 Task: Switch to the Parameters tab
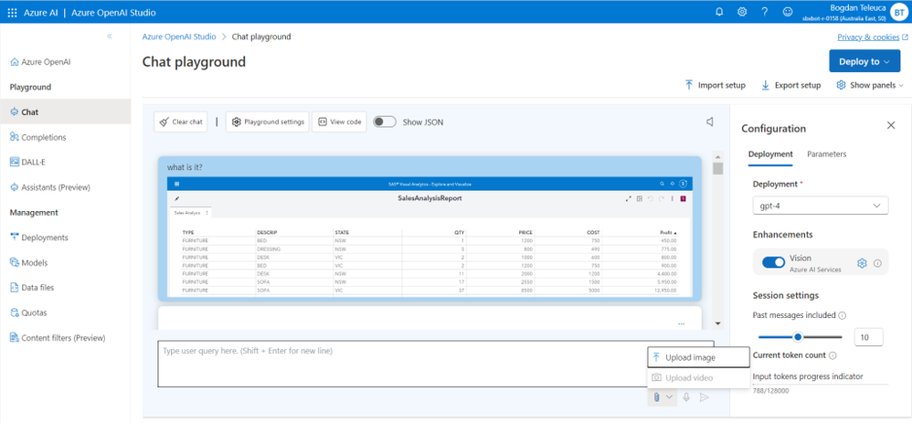click(x=826, y=154)
